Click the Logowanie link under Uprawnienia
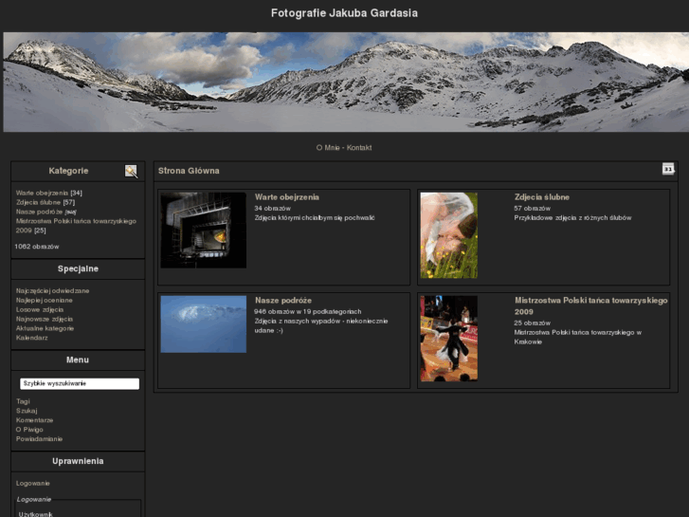The image size is (689, 517). pyautogui.click(x=32, y=483)
